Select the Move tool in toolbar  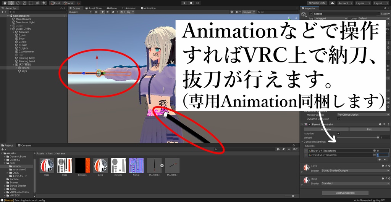[x=11, y=3]
